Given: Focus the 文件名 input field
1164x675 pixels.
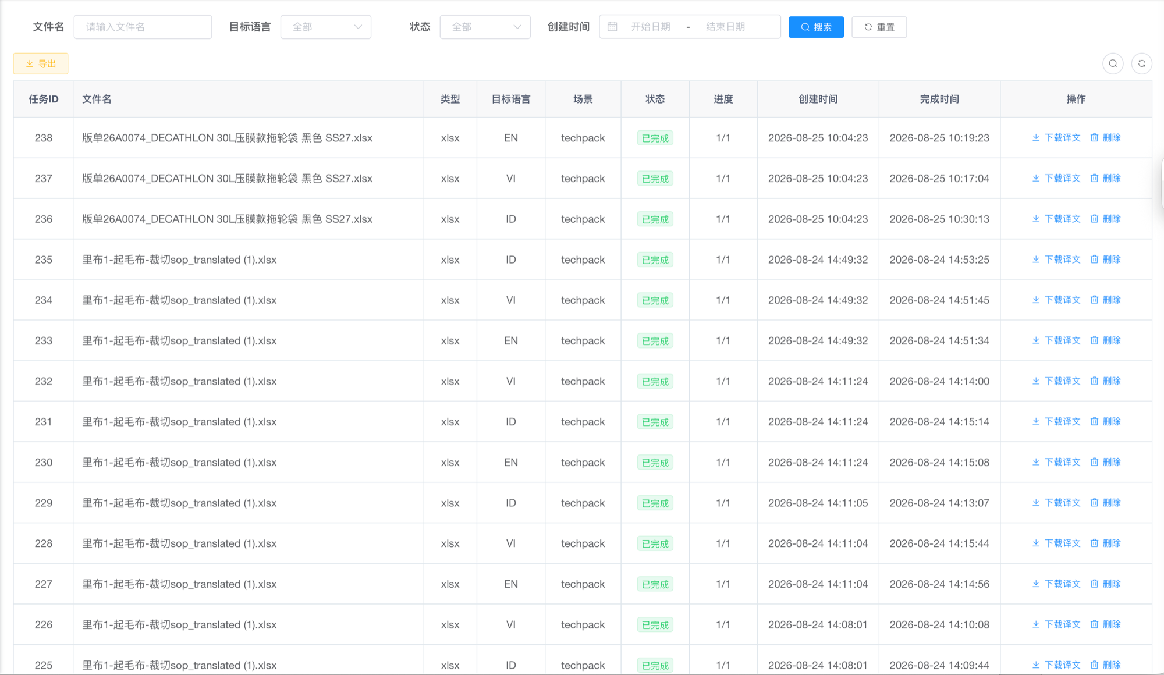Looking at the screenshot, I should pyautogui.click(x=143, y=27).
